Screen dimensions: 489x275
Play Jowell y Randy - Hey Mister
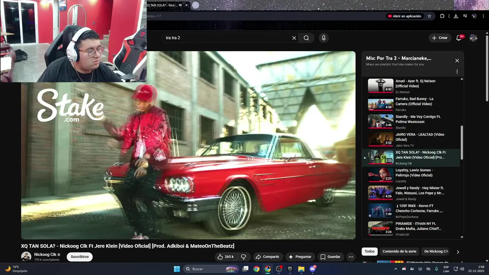click(x=411, y=193)
